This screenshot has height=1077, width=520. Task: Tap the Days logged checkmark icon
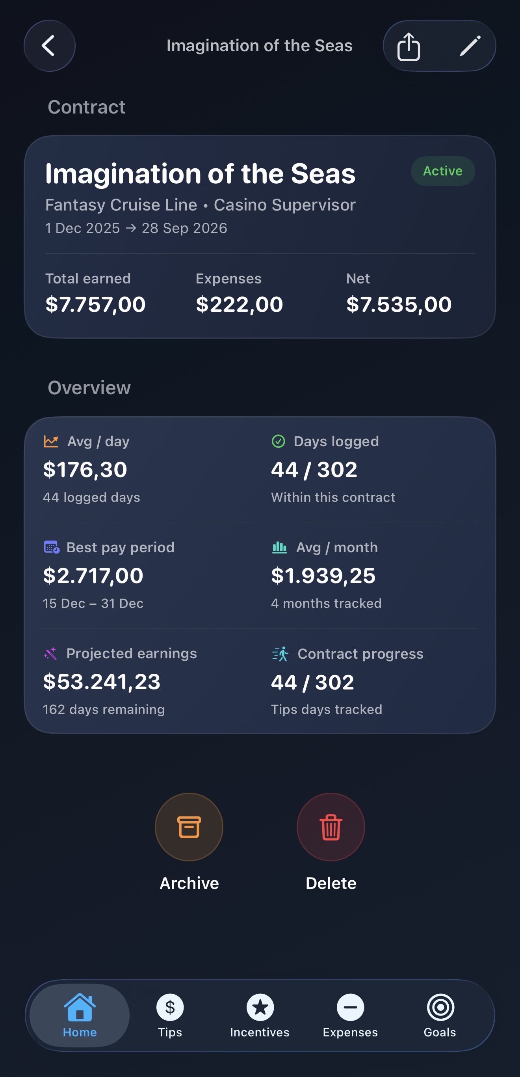(x=279, y=441)
